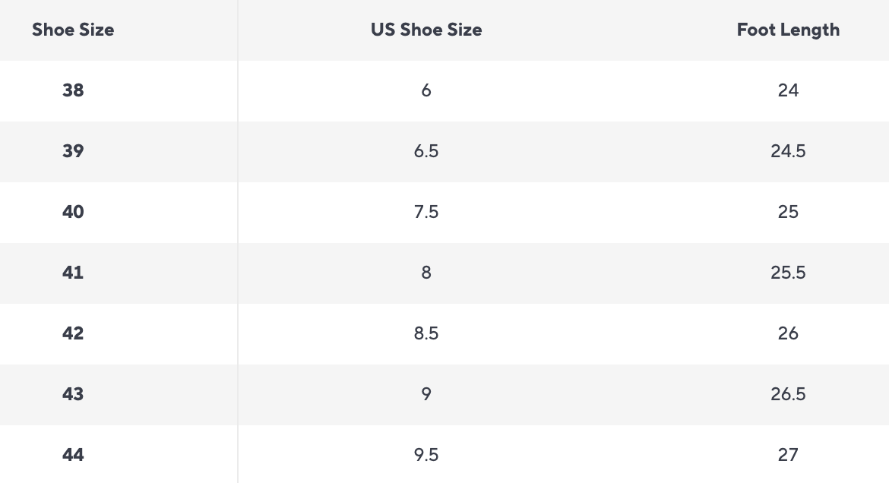The height and width of the screenshot is (483, 889).
Task: Select the shoe size 38 cell
Action: [73, 90]
